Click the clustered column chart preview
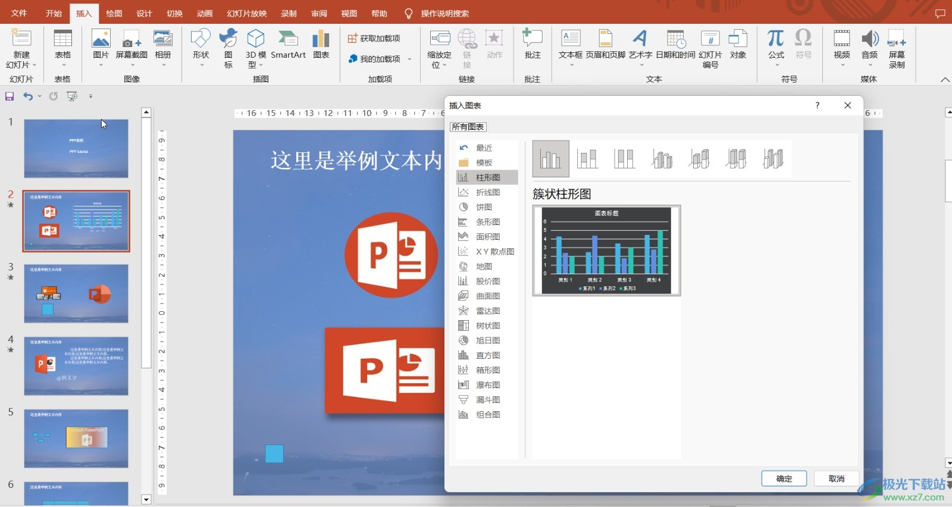This screenshot has width=952, height=507. 606,251
